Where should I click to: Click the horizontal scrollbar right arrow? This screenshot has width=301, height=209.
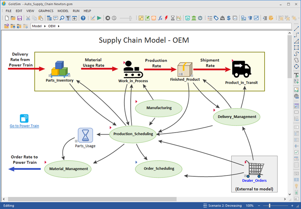285,199
